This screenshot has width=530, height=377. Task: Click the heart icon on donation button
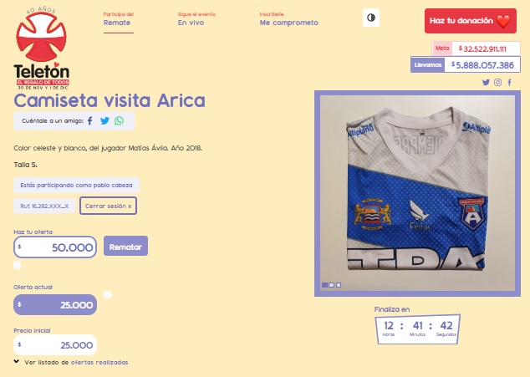(x=503, y=21)
